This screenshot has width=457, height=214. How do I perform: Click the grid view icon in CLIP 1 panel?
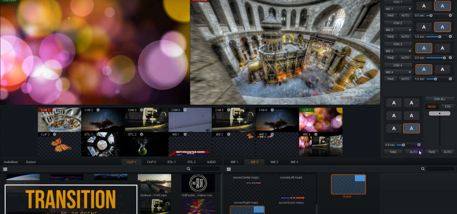click(x=5, y=169)
